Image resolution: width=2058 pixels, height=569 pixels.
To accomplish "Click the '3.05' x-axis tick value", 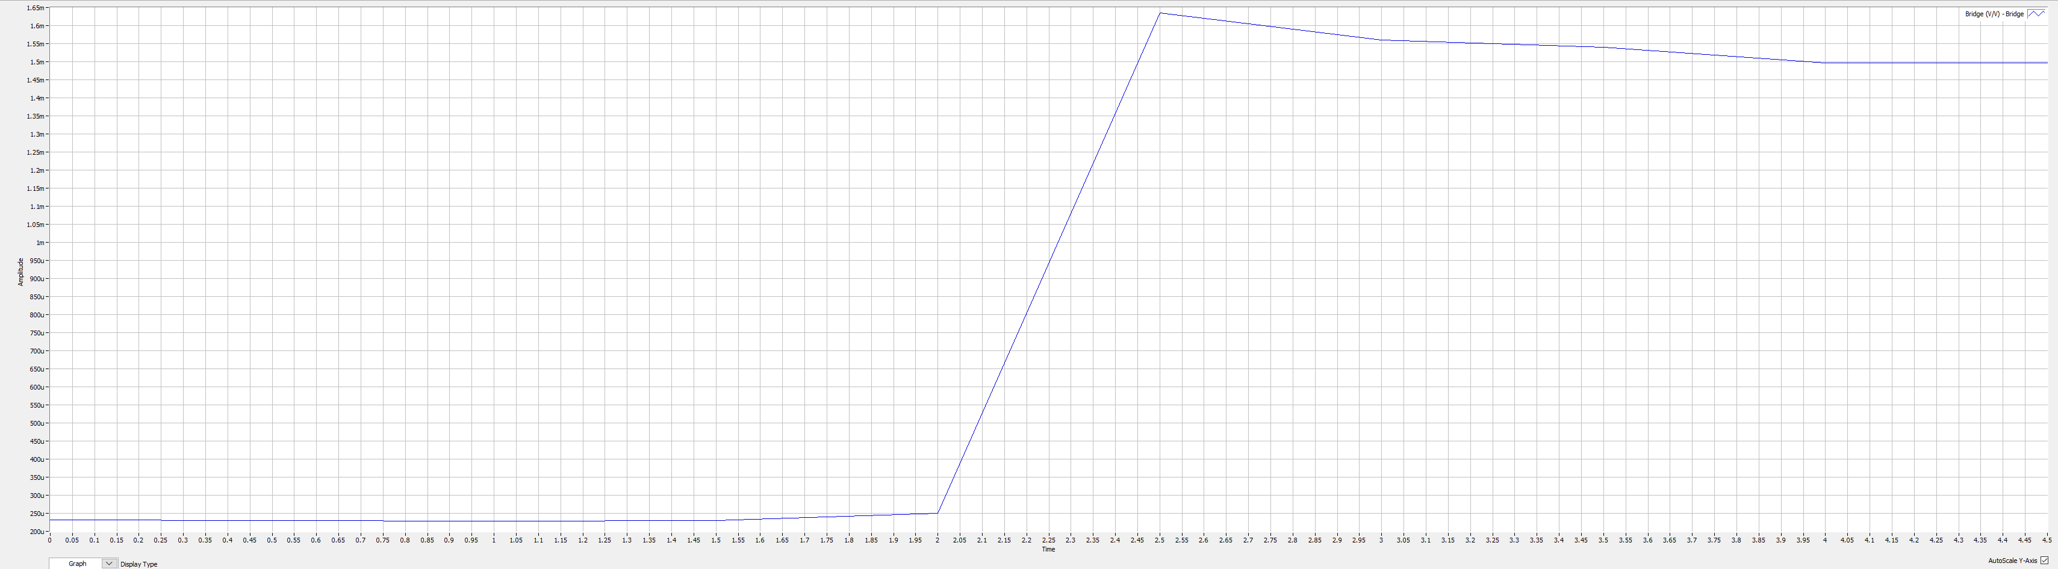I will click(1403, 540).
